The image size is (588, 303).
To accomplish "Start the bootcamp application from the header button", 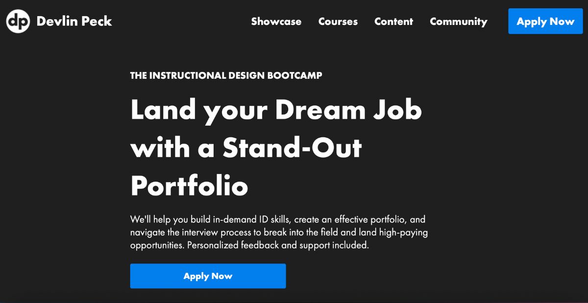I will 545,21.
